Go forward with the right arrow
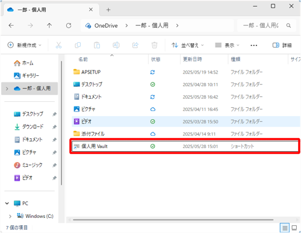 (x=30, y=25)
